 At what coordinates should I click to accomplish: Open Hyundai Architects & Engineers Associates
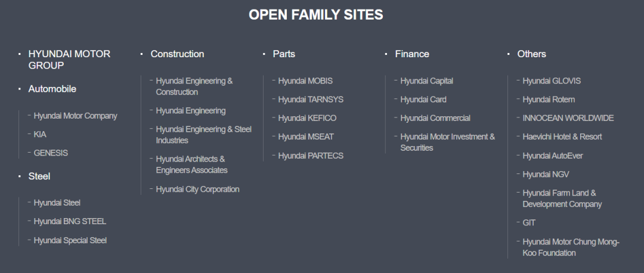click(191, 164)
